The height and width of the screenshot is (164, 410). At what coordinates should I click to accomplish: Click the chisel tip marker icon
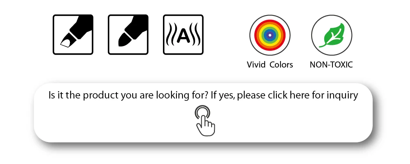73,35
